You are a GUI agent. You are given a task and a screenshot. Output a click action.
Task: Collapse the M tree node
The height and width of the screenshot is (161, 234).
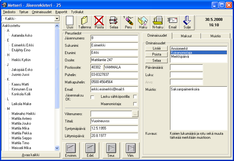click(x=8, y=109)
